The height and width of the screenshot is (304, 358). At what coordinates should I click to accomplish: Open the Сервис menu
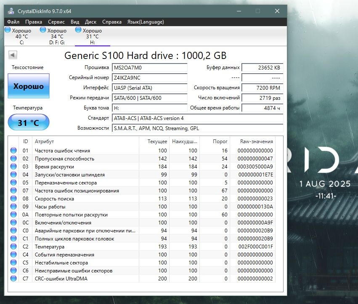tap(56, 22)
